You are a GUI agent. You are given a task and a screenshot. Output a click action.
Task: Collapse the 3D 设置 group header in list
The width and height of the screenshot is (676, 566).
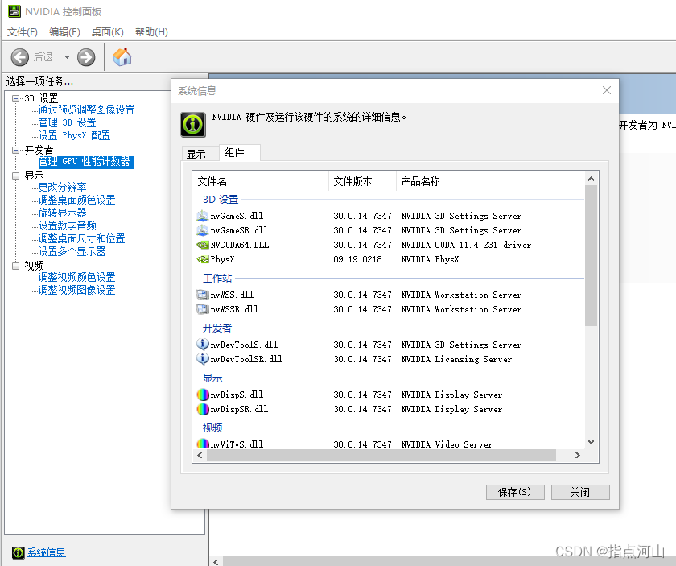pos(221,200)
